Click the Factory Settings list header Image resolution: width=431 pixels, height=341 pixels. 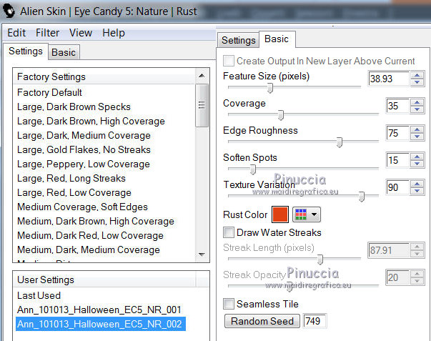(104, 76)
